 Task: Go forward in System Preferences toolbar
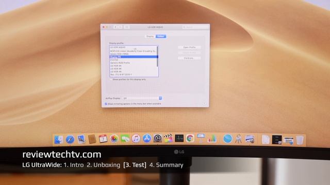click(120, 27)
